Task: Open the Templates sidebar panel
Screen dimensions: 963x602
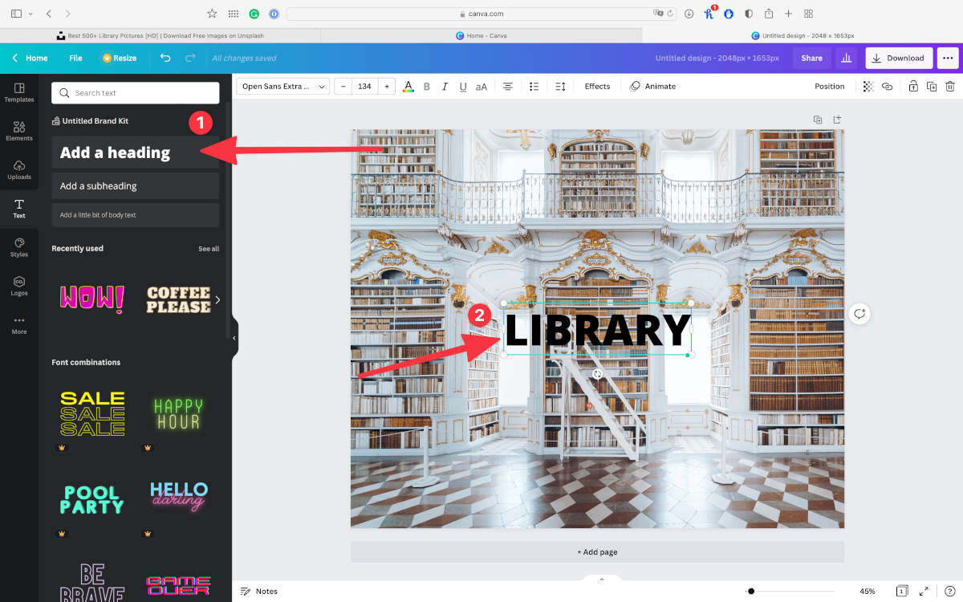Action: pos(19,92)
